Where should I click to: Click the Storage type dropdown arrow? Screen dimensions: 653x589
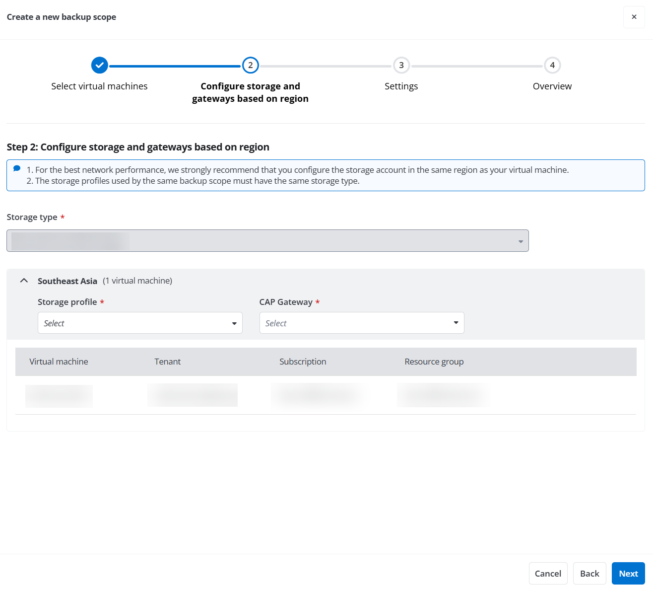click(520, 241)
